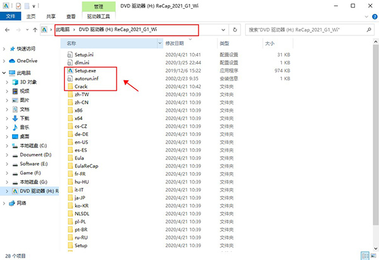
Task: Select the dlm.ini file icon
Action: coord(70,63)
